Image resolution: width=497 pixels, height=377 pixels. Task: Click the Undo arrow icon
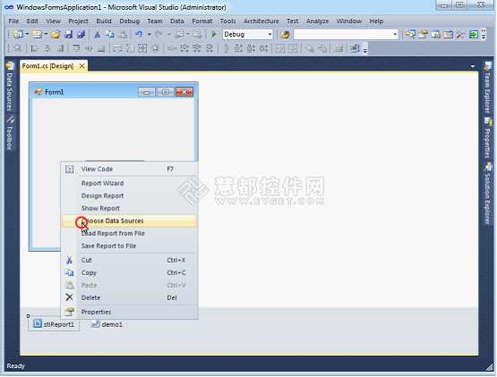coord(139,34)
